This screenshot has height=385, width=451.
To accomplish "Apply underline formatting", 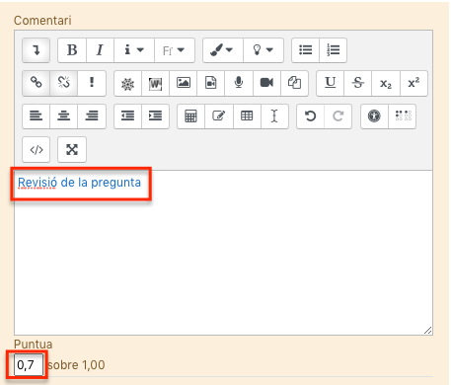I will (x=330, y=83).
